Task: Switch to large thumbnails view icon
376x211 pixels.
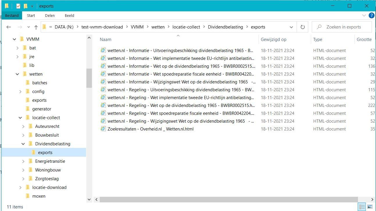Action: [x=370, y=207]
